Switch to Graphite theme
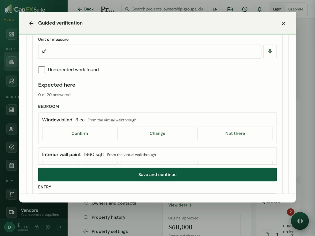315x236 pixels. pyautogui.click(x=296, y=9)
